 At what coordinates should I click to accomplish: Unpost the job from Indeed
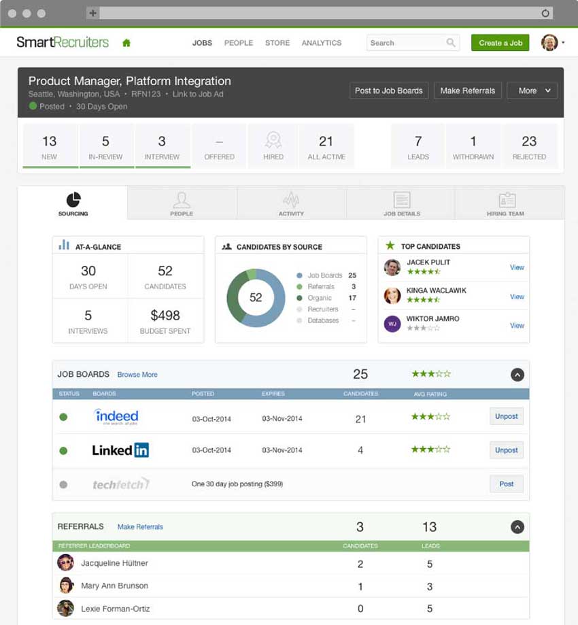point(506,416)
